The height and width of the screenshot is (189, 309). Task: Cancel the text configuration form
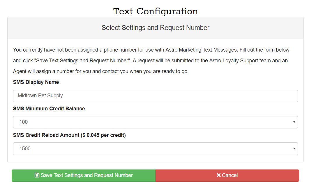coord(227,175)
